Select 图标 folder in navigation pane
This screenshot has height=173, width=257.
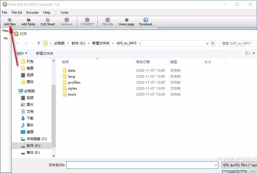(27, 82)
